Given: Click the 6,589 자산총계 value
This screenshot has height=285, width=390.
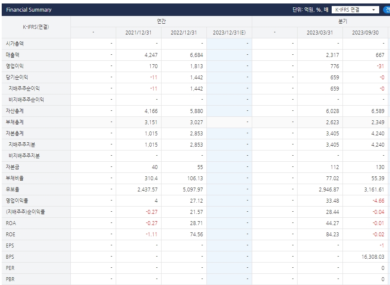Looking at the screenshot, I should [x=378, y=111].
